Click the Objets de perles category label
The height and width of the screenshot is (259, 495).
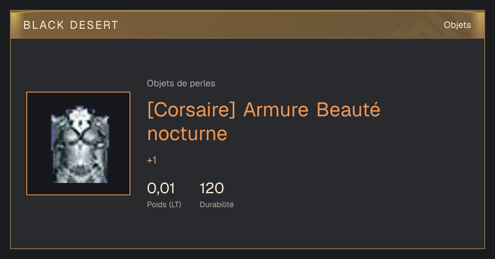(x=181, y=83)
